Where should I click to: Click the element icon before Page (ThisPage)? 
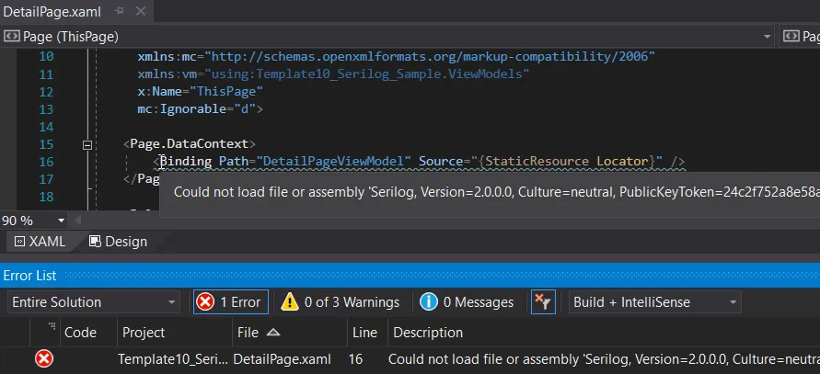pyautogui.click(x=12, y=37)
